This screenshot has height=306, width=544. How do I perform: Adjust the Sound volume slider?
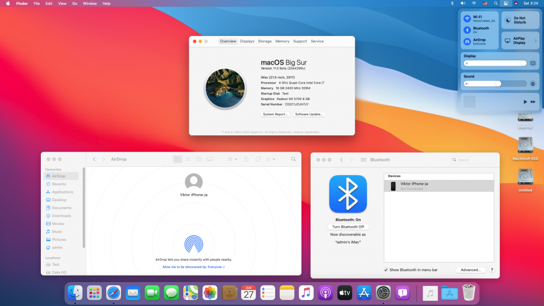click(x=495, y=84)
